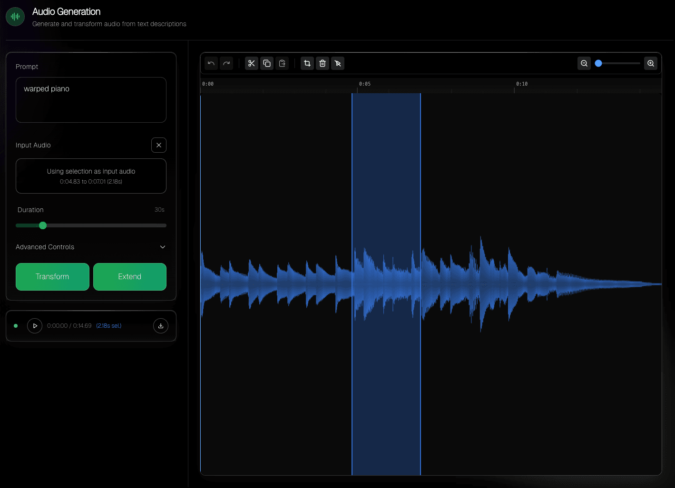Click the '30s' duration value
Screen dimensions: 675x488
[x=159, y=210]
